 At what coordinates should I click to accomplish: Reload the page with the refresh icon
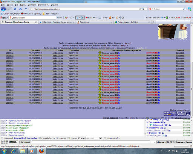tap(15, 9)
